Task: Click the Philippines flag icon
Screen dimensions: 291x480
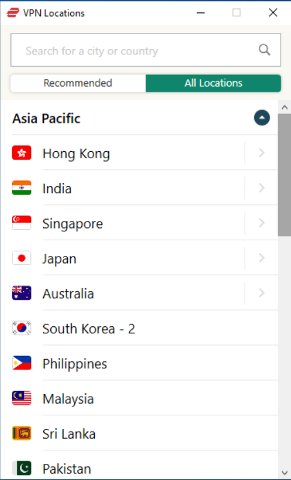Action: point(22,363)
